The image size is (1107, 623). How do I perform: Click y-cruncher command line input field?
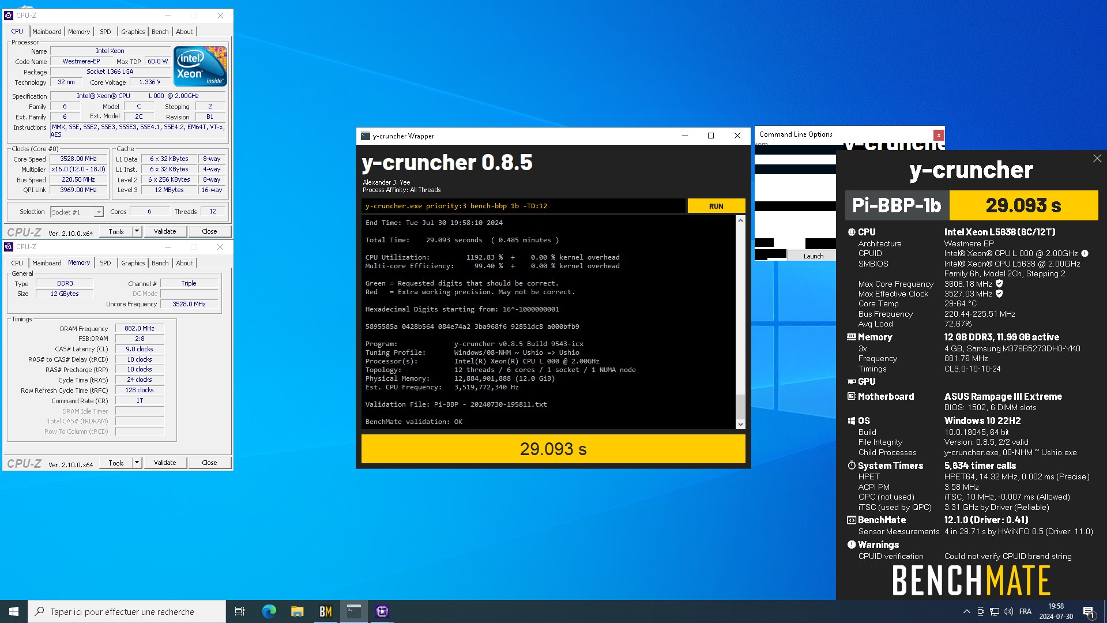[x=524, y=206]
